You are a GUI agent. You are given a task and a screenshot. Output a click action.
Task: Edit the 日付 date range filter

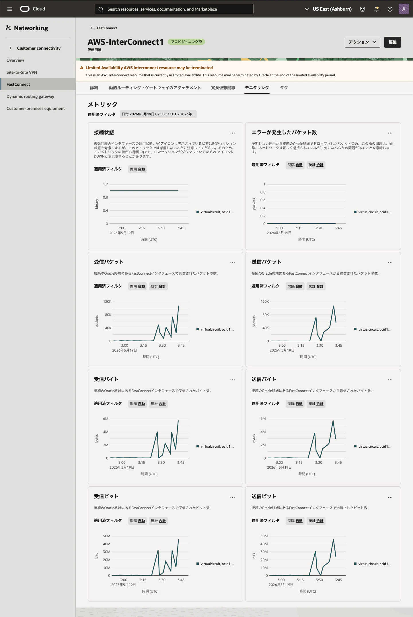pyautogui.click(x=158, y=114)
